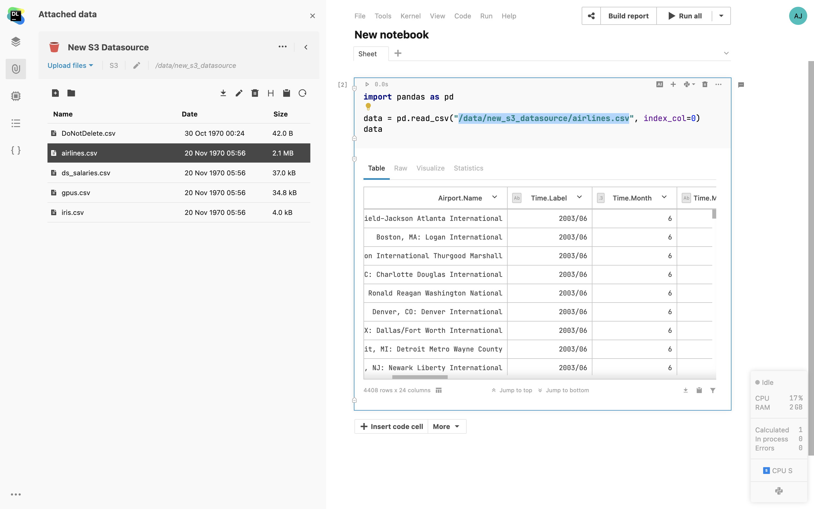Open the Attached data paperclip sidebar icon
This screenshot has width=814, height=509.
point(16,69)
